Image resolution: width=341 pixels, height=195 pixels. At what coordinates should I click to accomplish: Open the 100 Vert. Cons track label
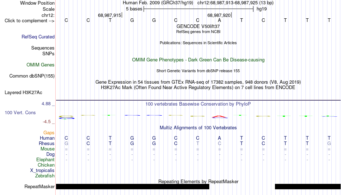click(x=20, y=112)
